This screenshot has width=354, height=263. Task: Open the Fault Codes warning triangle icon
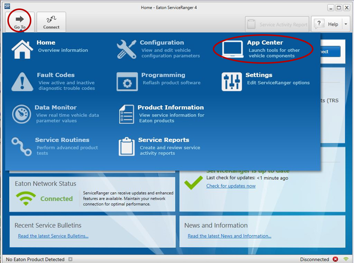point(22,82)
